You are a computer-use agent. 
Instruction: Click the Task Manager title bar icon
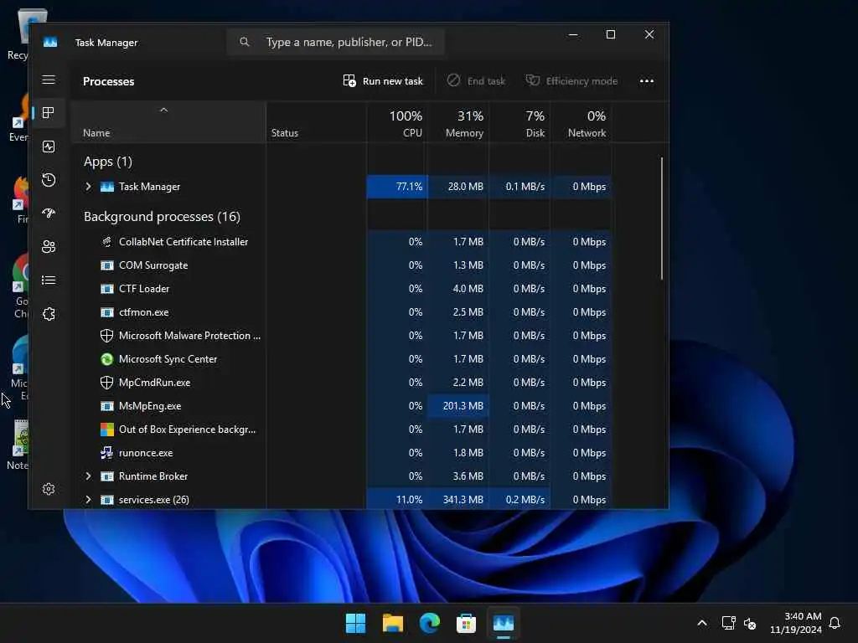click(x=50, y=42)
